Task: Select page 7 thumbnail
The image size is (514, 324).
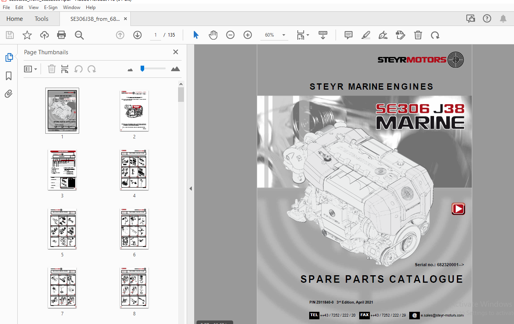Action: click(x=62, y=287)
